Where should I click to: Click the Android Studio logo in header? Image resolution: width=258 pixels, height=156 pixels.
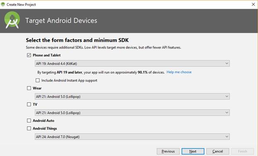point(12,20)
